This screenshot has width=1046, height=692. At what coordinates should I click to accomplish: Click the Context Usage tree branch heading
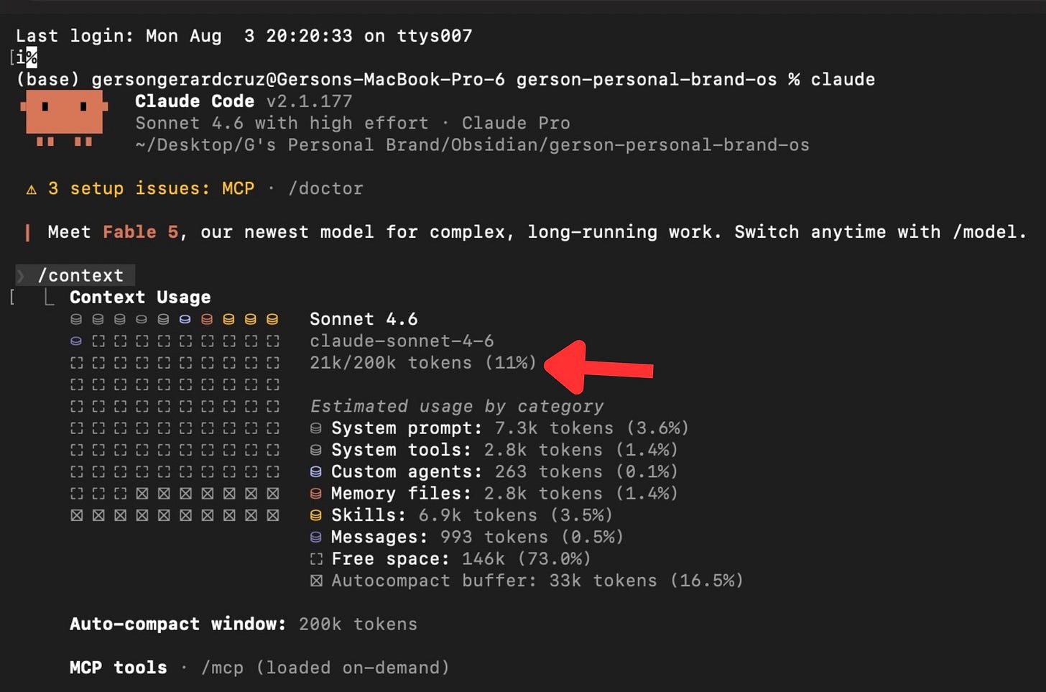tap(140, 297)
